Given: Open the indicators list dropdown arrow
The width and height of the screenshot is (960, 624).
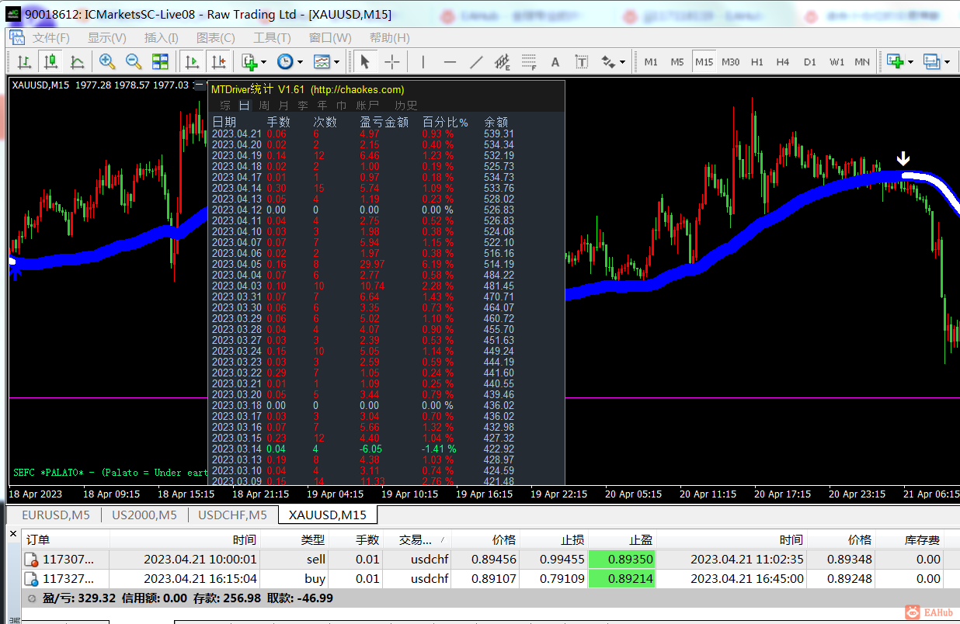Looking at the screenshot, I should tap(264, 62).
